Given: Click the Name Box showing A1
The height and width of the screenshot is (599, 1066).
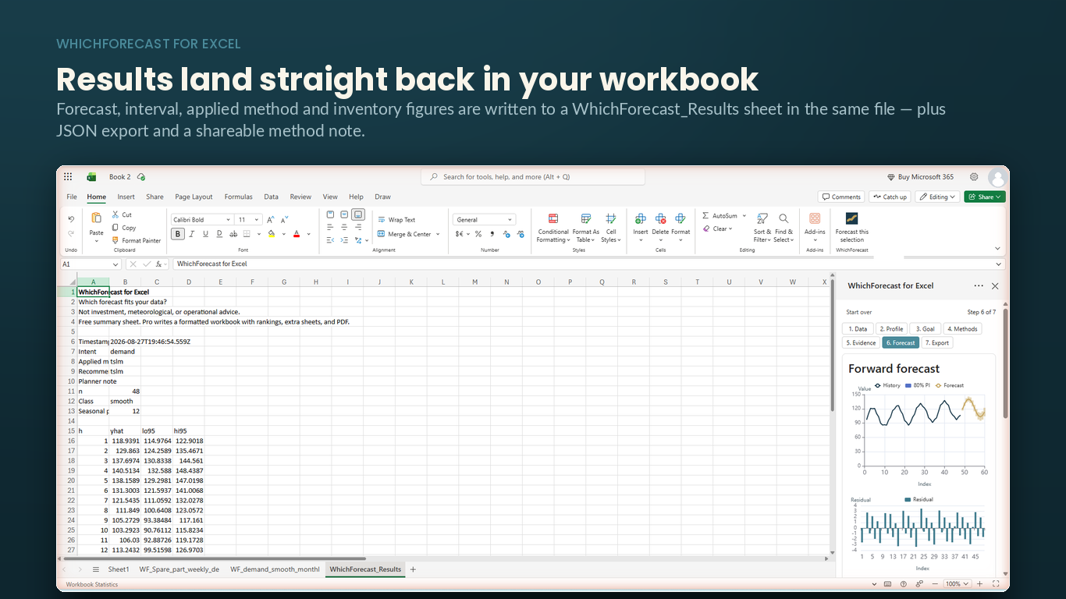Looking at the screenshot, I should pos(92,264).
